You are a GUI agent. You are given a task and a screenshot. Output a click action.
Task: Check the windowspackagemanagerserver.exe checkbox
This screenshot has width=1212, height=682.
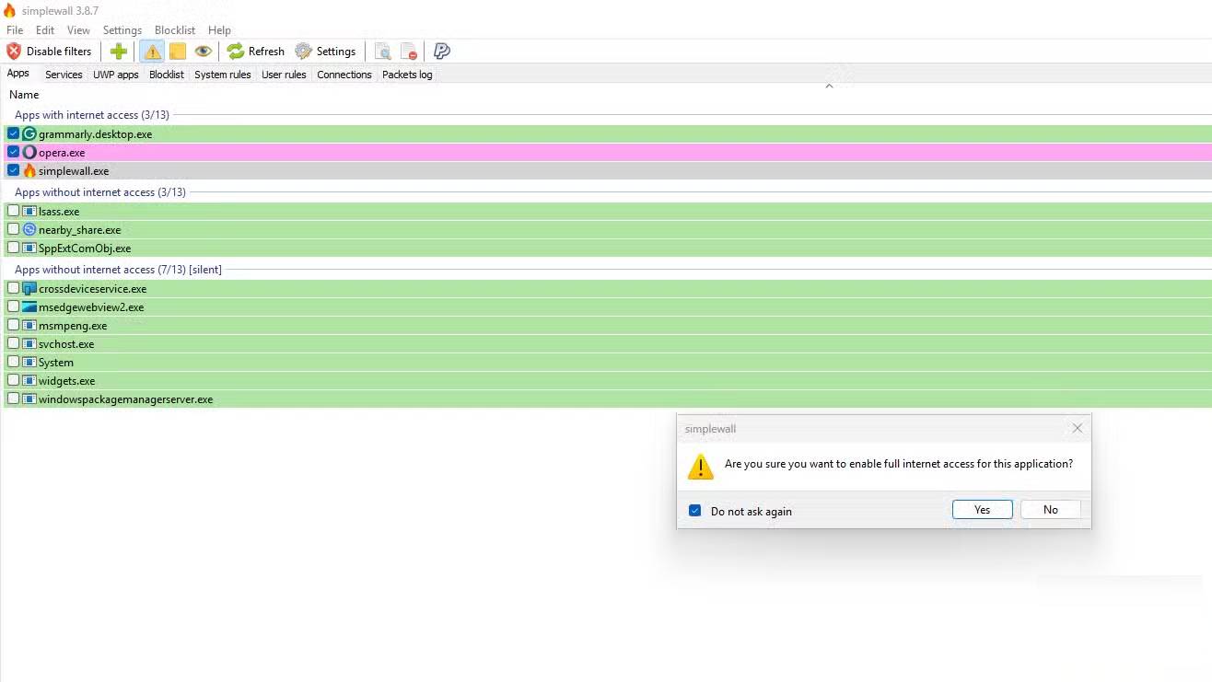[13, 399]
